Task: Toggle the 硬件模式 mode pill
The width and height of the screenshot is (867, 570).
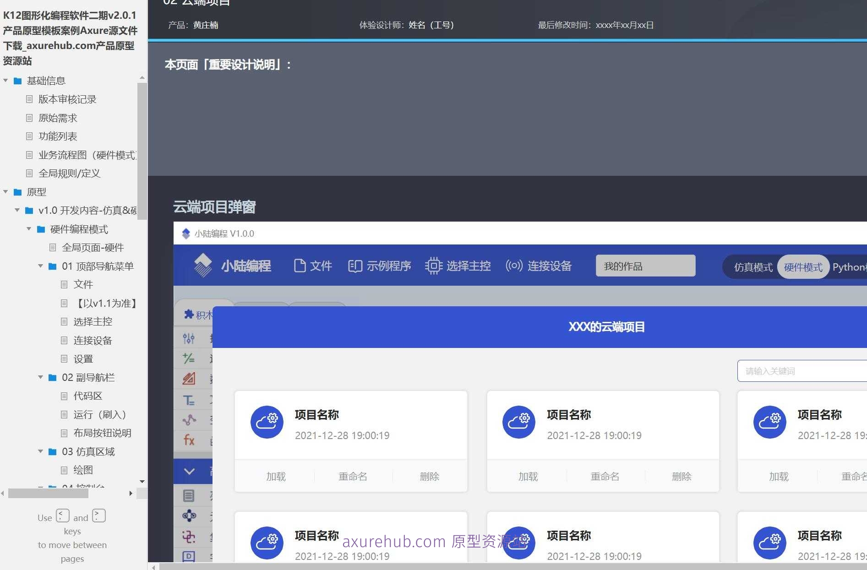Action: [803, 267]
